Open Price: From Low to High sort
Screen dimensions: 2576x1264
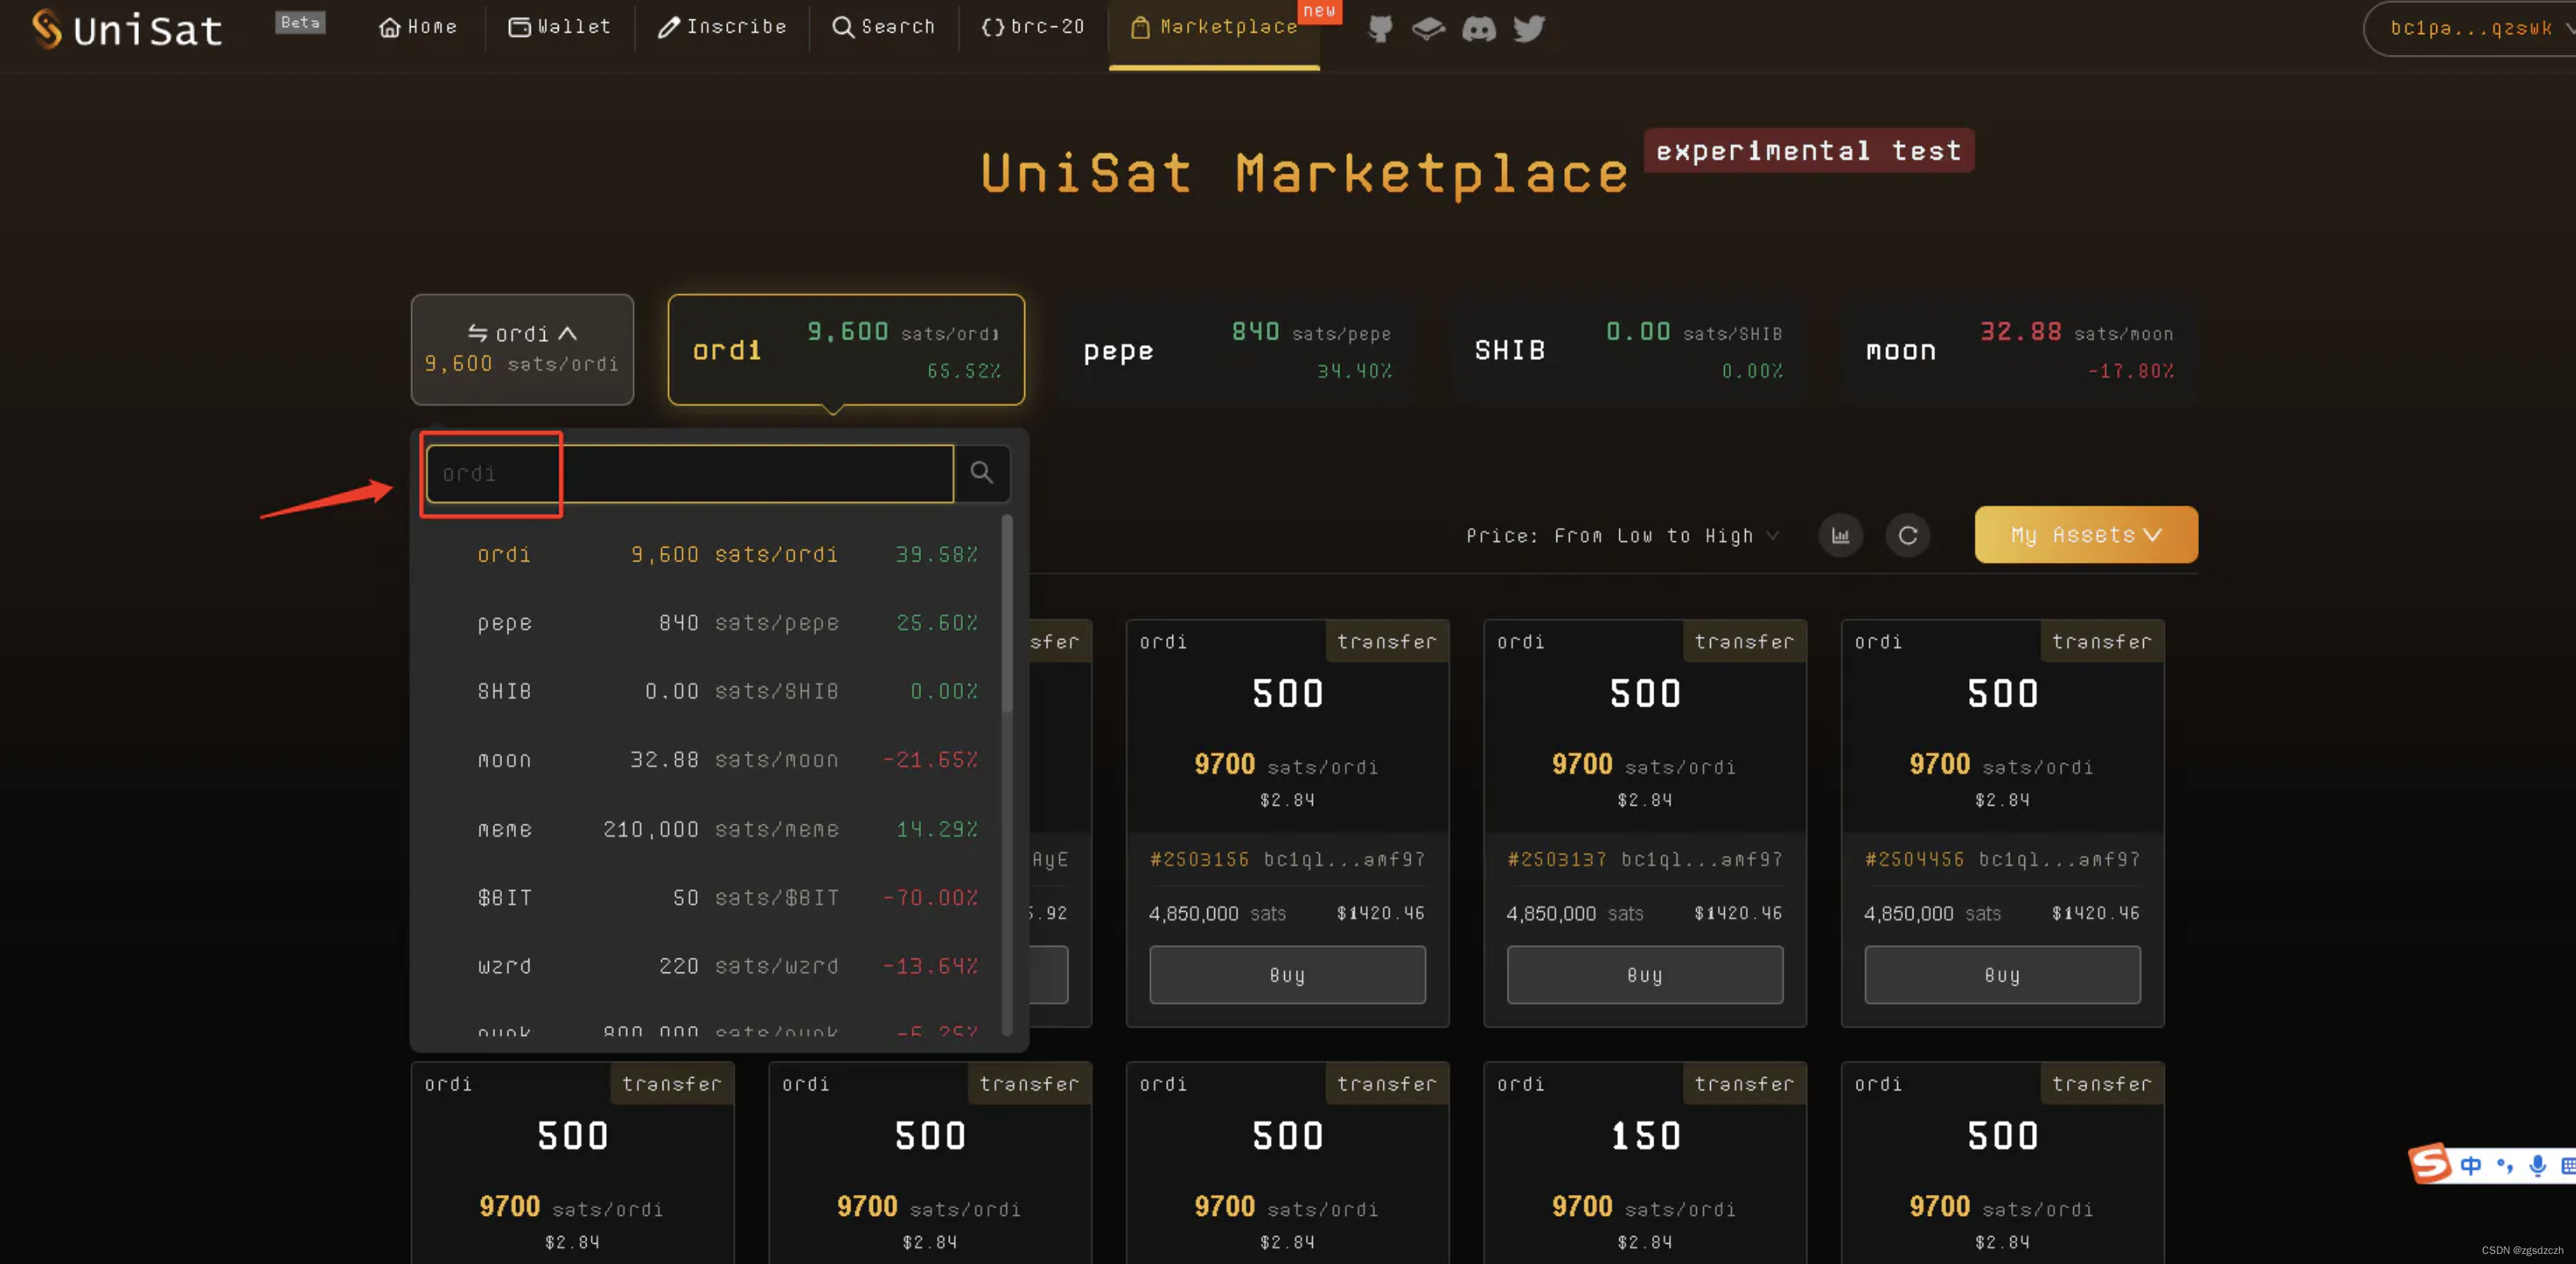tap(1622, 536)
